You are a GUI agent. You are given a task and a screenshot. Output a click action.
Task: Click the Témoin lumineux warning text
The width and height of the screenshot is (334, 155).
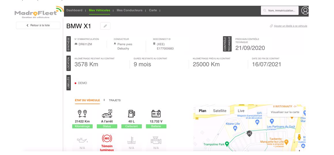[107, 148]
